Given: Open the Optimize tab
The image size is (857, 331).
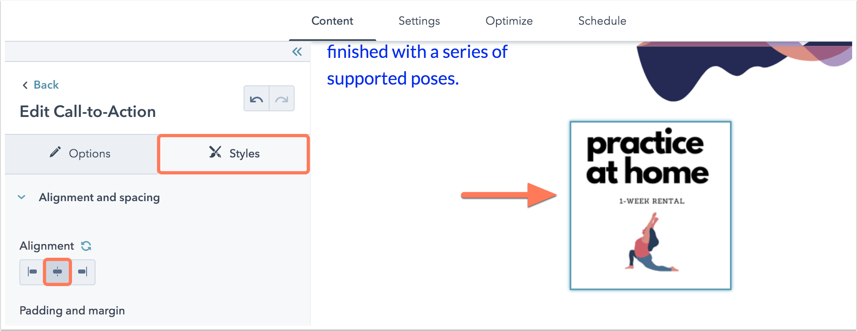Looking at the screenshot, I should coord(509,21).
